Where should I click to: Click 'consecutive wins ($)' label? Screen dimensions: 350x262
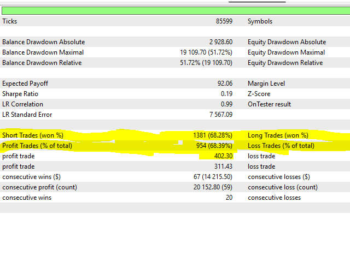click(32, 177)
